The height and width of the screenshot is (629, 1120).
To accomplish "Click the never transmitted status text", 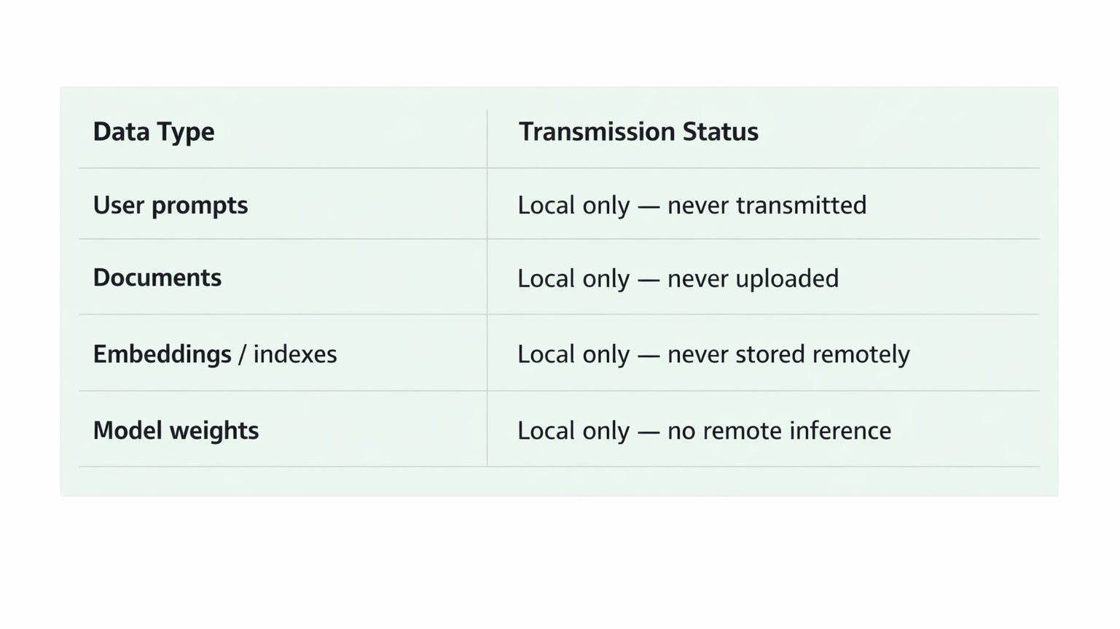I will [x=767, y=206].
